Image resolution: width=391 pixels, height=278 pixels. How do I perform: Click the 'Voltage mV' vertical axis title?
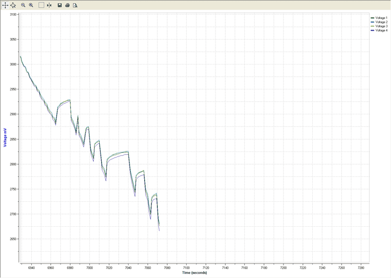point(5,137)
